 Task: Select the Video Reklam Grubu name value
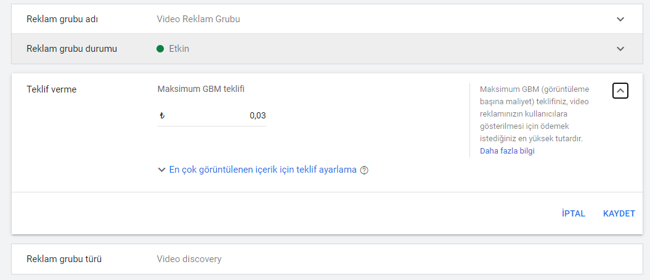tap(198, 19)
